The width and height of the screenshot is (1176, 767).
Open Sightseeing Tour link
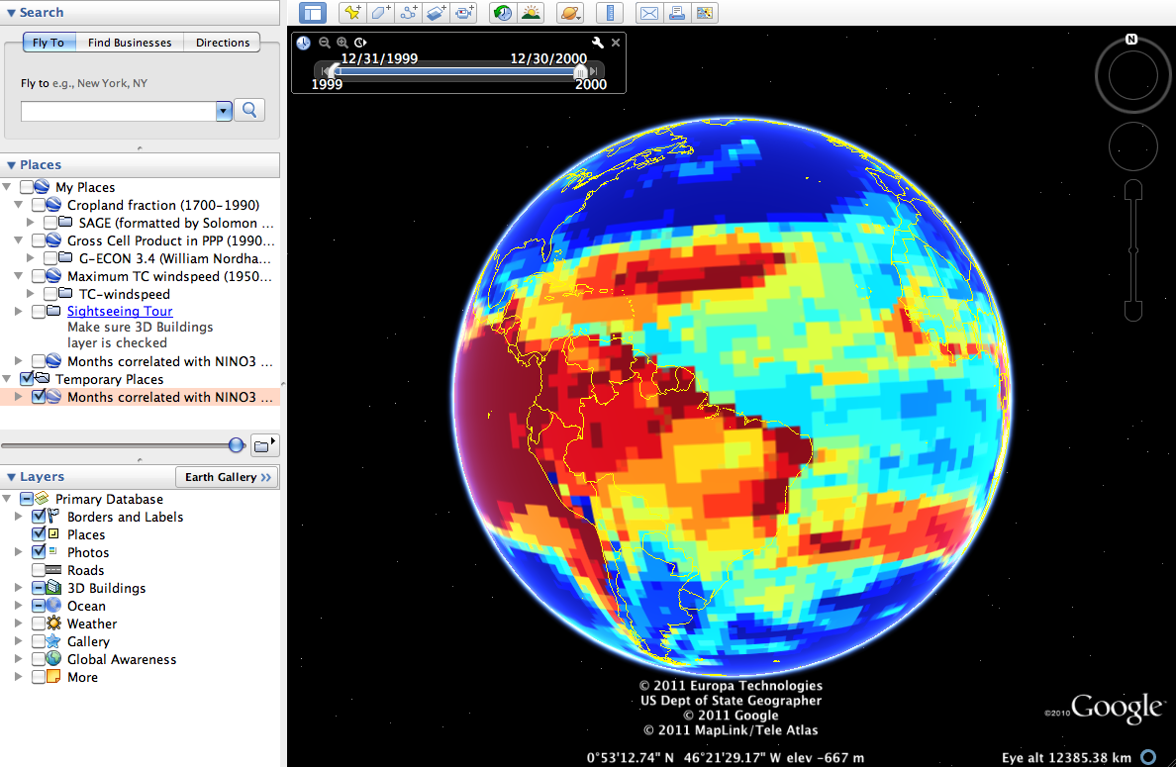119,311
